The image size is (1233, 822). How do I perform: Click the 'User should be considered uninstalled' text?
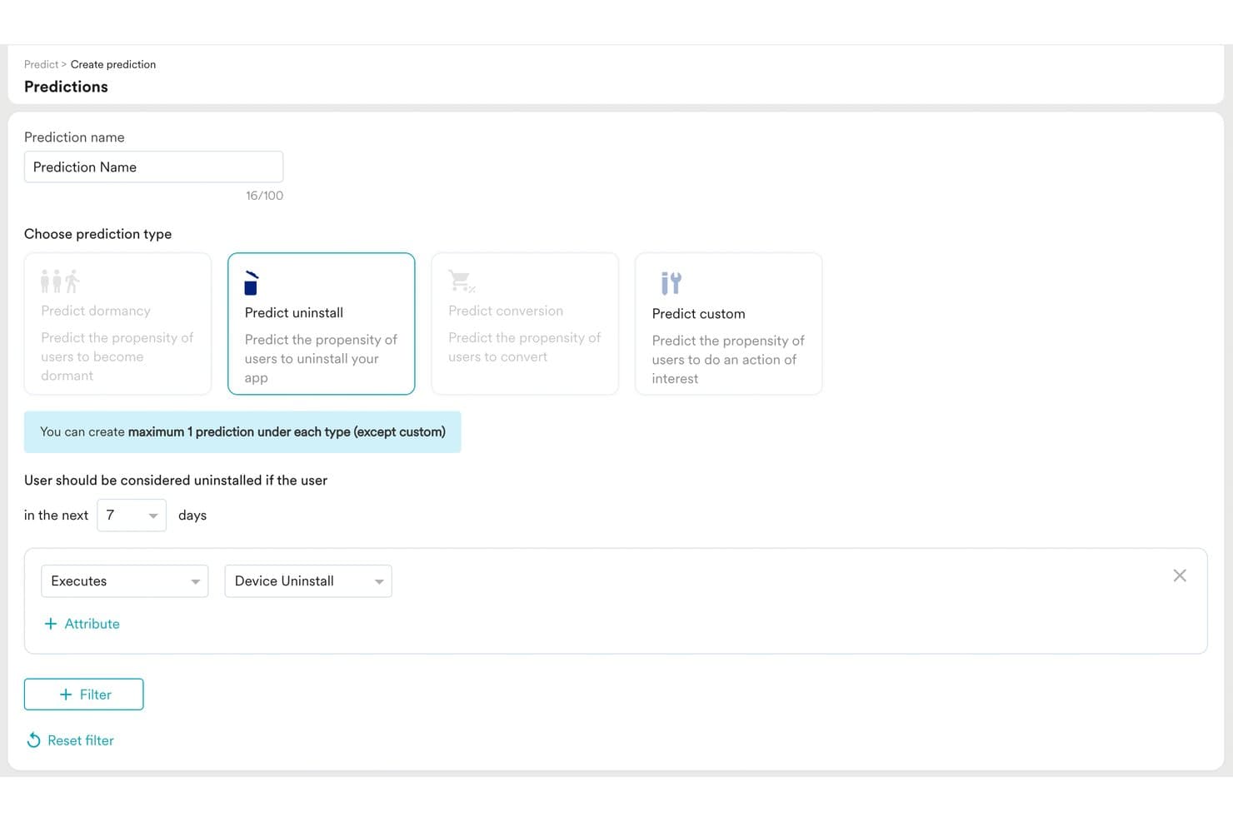176,481
